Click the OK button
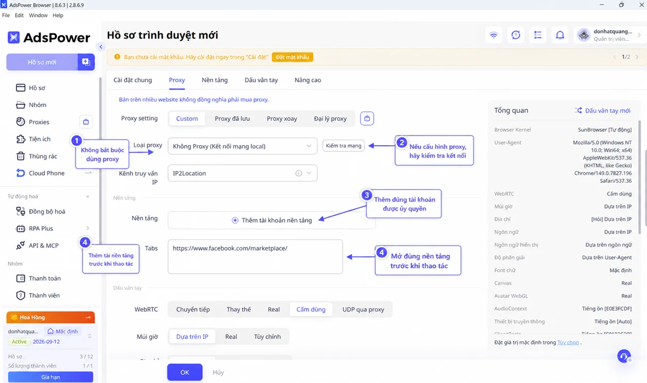The image size is (647, 383). 185,372
